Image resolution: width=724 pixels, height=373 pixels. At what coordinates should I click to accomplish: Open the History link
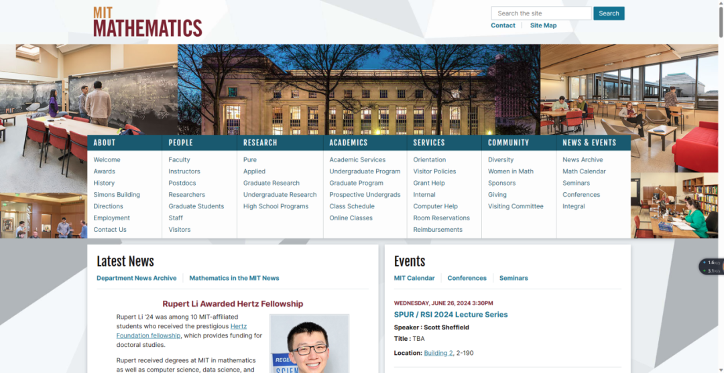(x=104, y=183)
